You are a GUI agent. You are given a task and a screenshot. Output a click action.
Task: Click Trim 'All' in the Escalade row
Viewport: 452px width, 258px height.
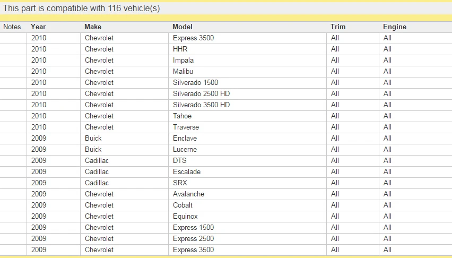[335, 171]
